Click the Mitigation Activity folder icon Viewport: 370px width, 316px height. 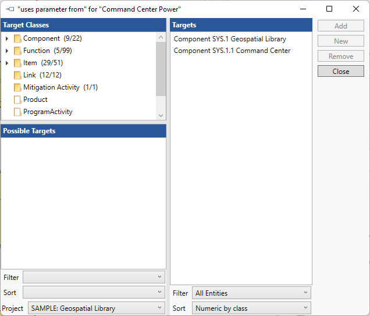(x=17, y=87)
